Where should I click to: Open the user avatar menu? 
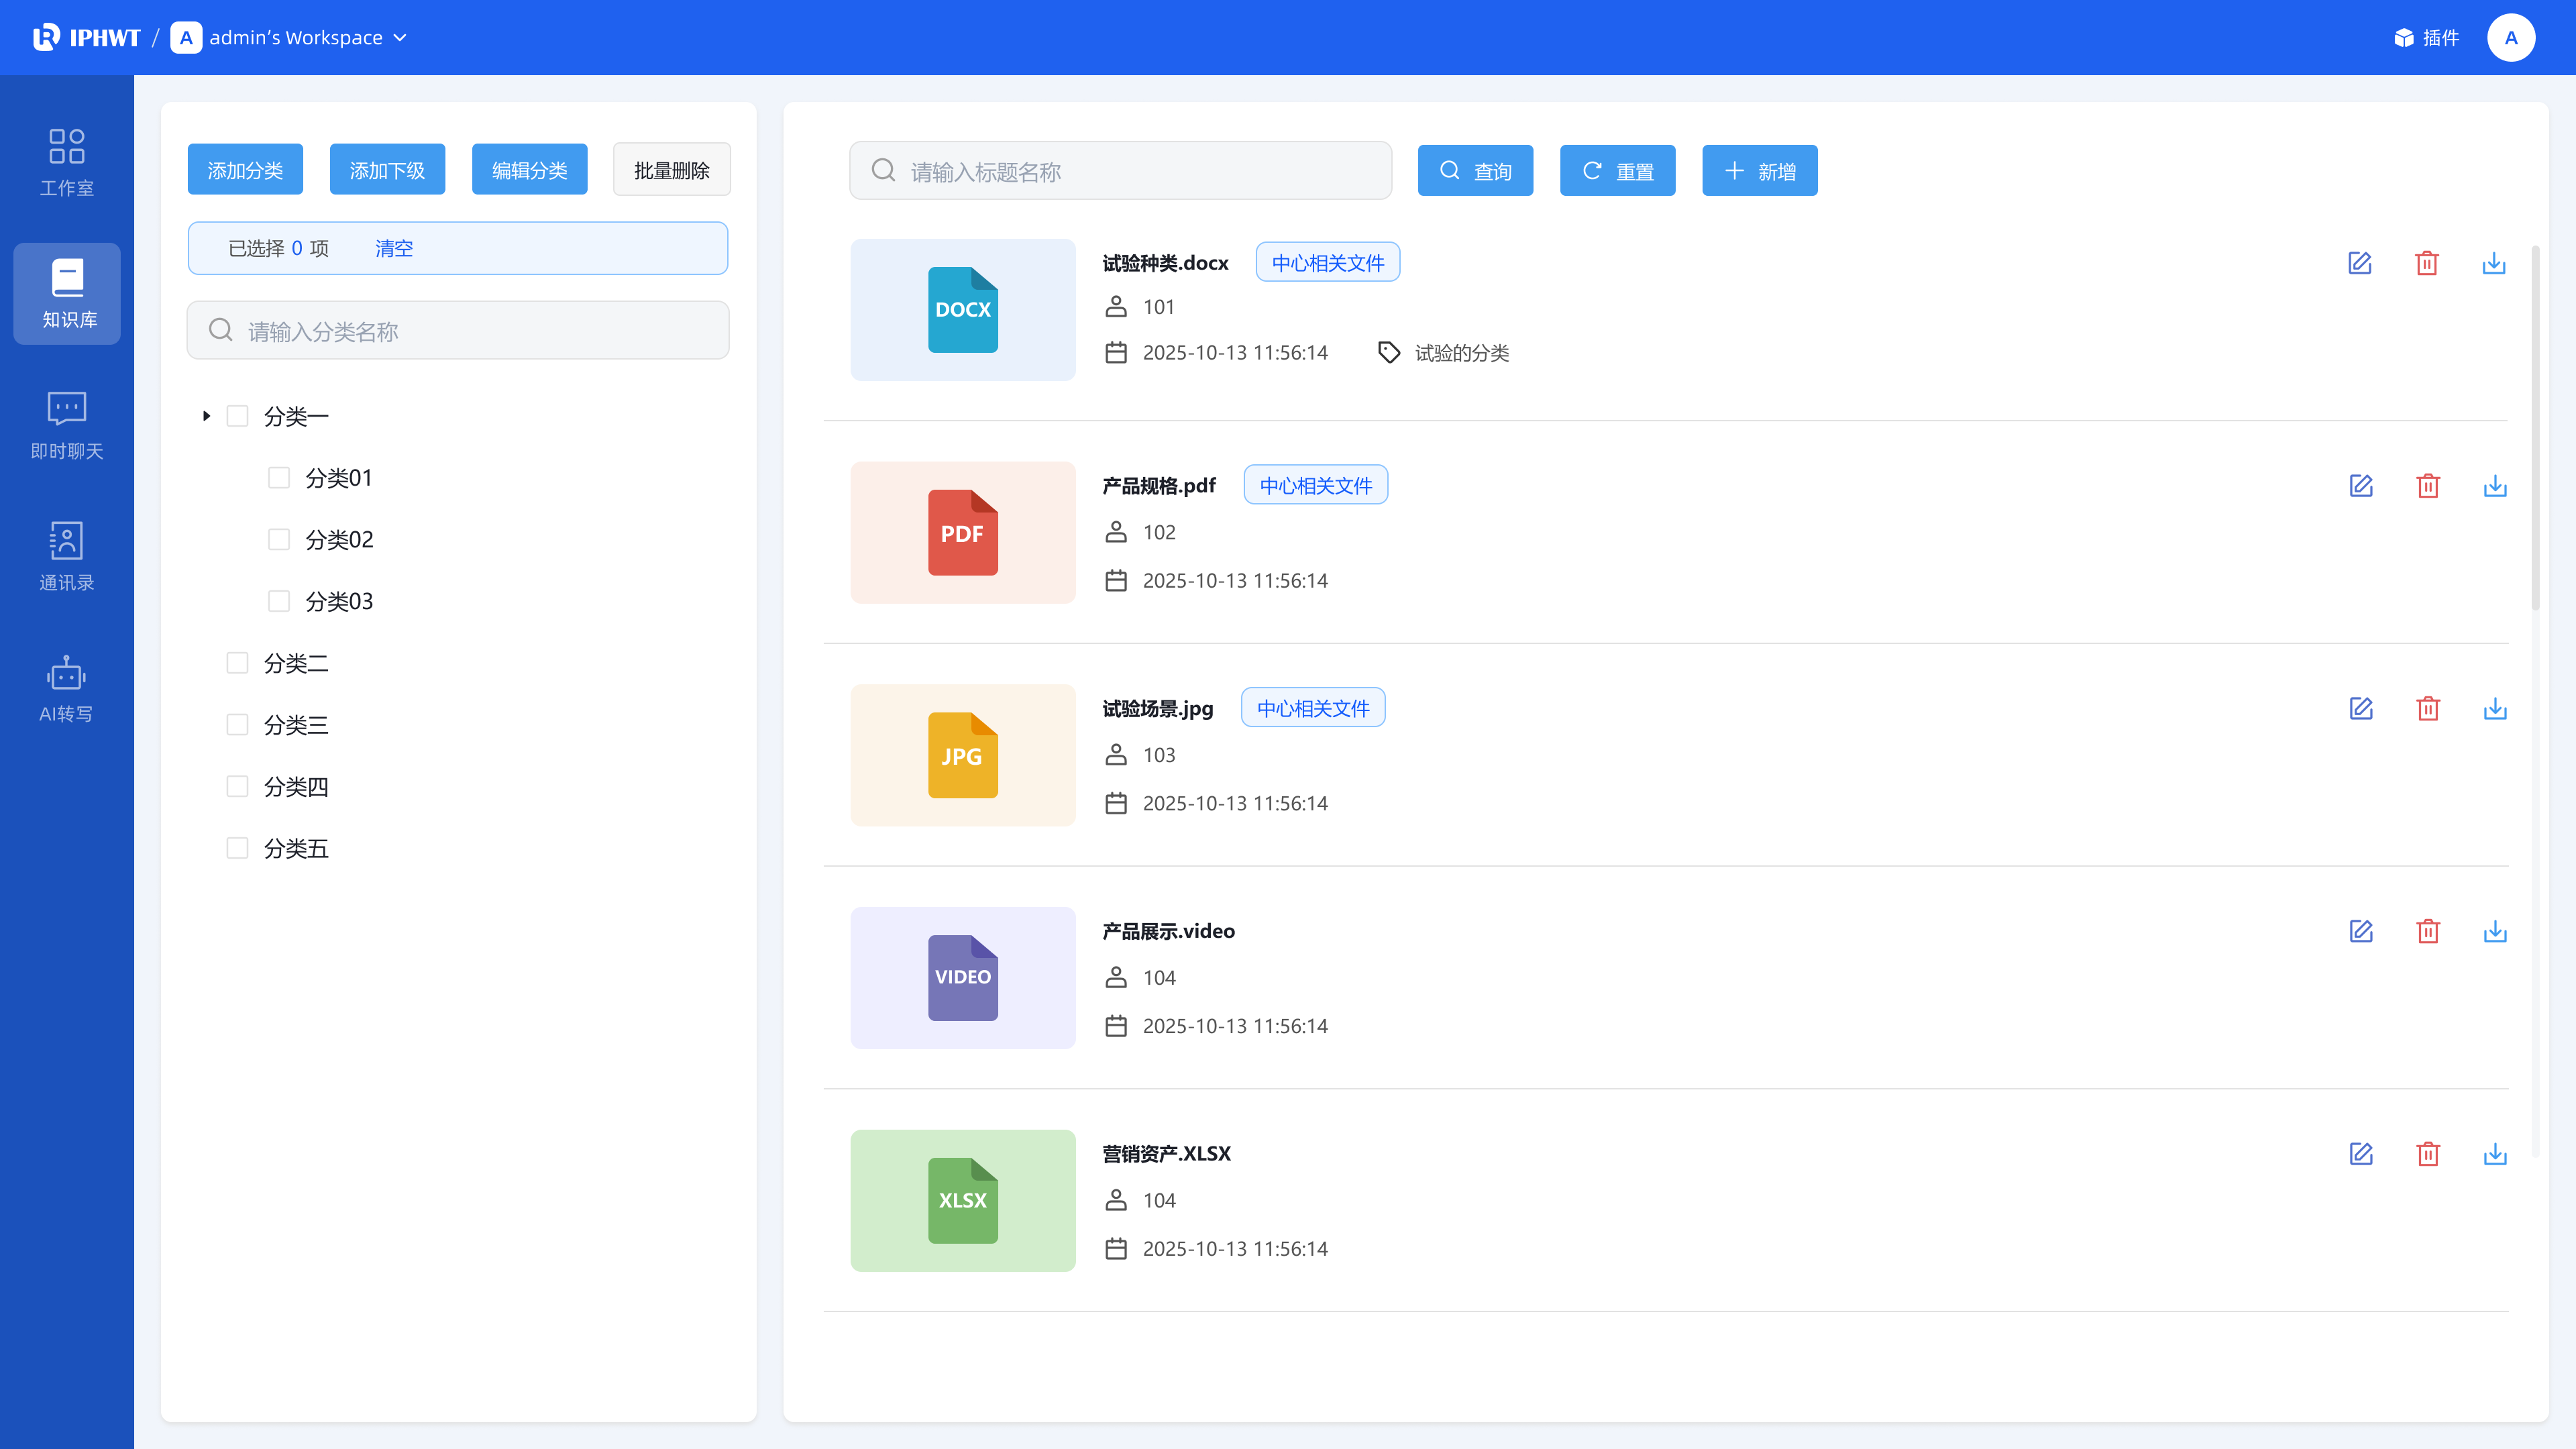coord(2510,38)
